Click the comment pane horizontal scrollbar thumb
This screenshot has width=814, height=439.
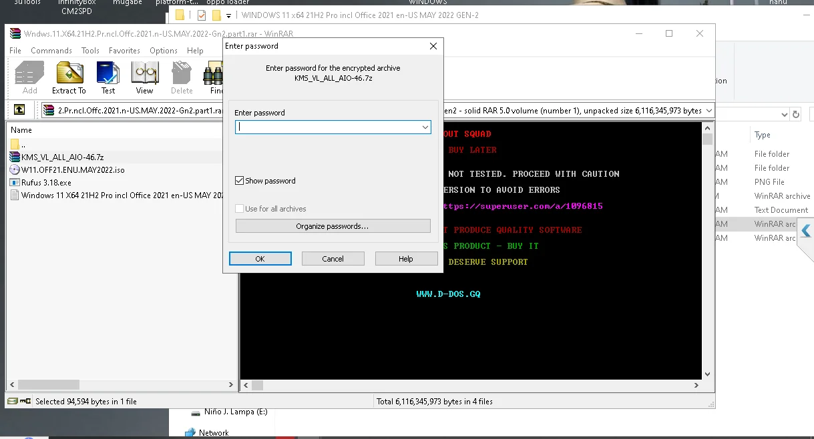[257, 385]
